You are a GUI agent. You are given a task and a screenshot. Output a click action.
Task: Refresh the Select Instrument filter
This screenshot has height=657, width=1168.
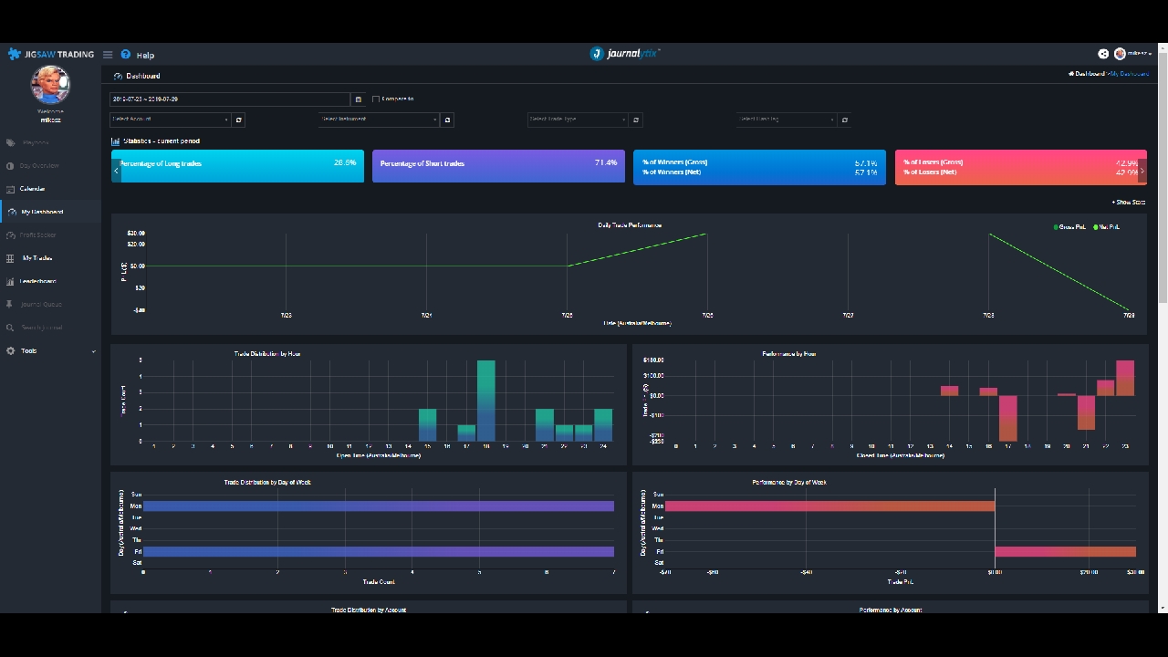coord(447,120)
